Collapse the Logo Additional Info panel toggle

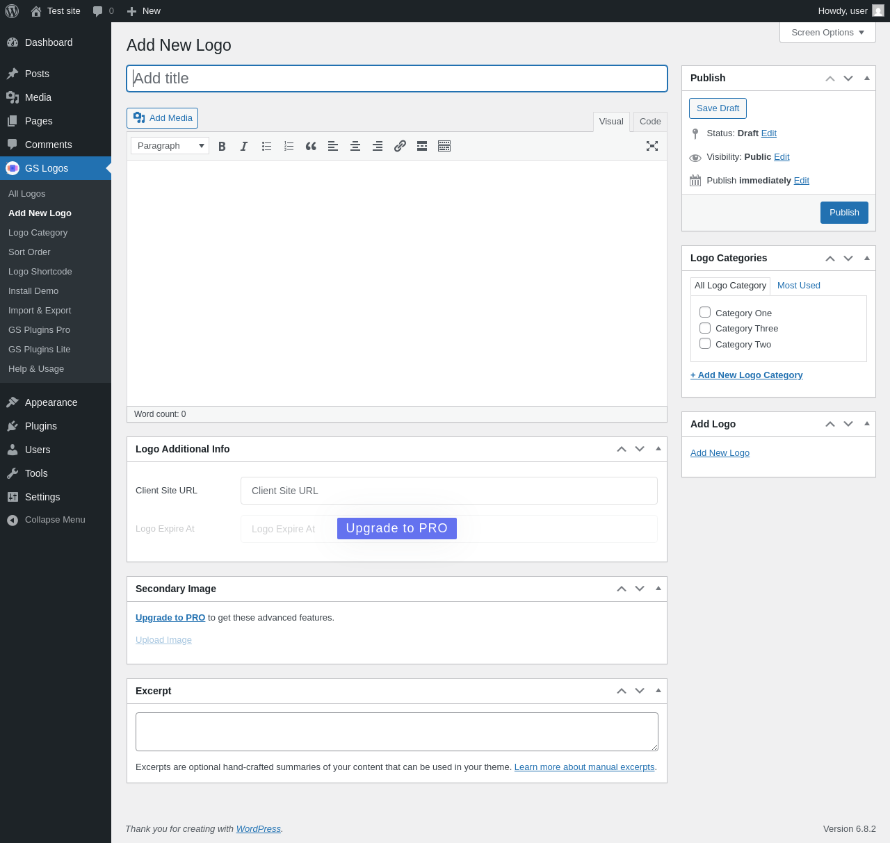pyautogui.click(x=658, y=449)
